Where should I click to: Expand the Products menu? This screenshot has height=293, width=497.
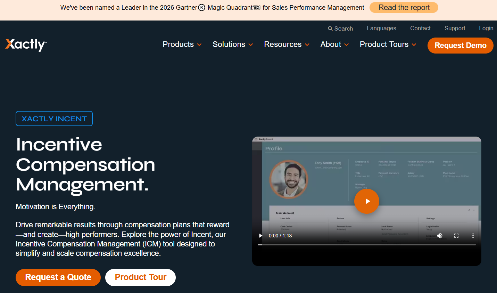point(182,44)
